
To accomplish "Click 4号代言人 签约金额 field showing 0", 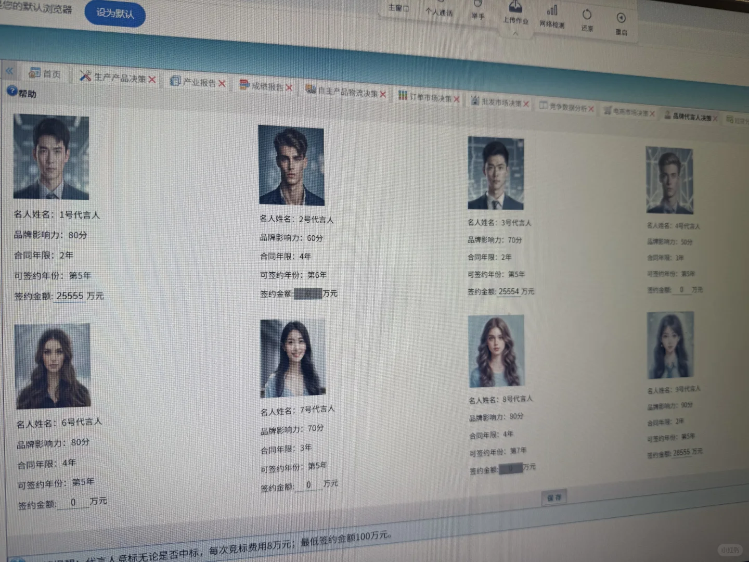I will point(681,289).
